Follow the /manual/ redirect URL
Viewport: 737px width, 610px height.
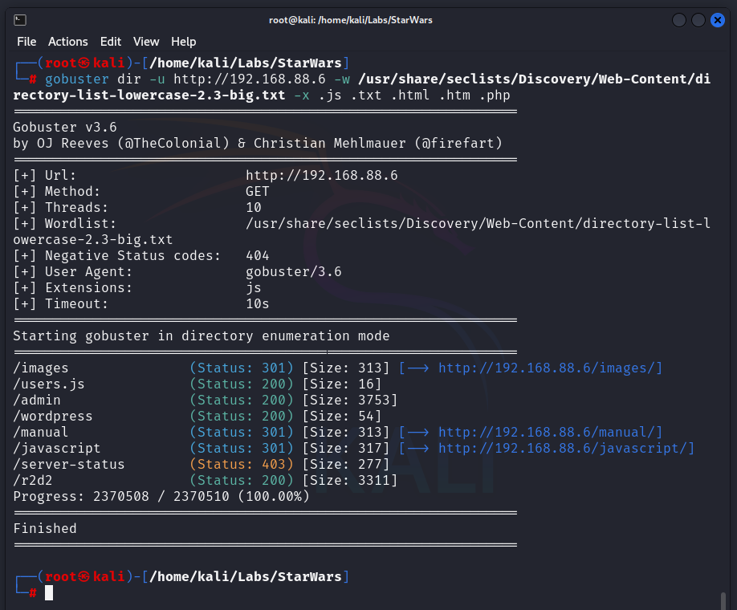tap(550, 432)
